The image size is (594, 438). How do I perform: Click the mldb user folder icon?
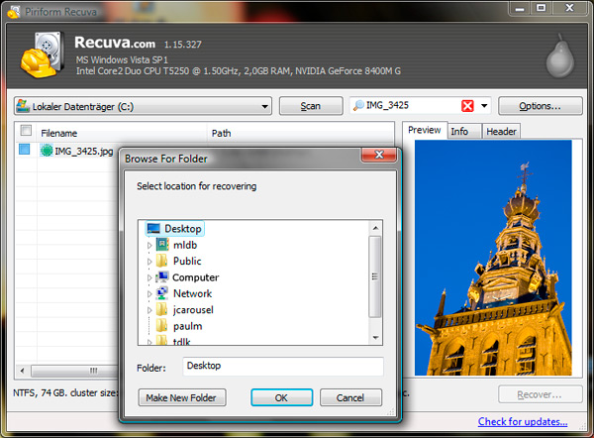point(162,245)
